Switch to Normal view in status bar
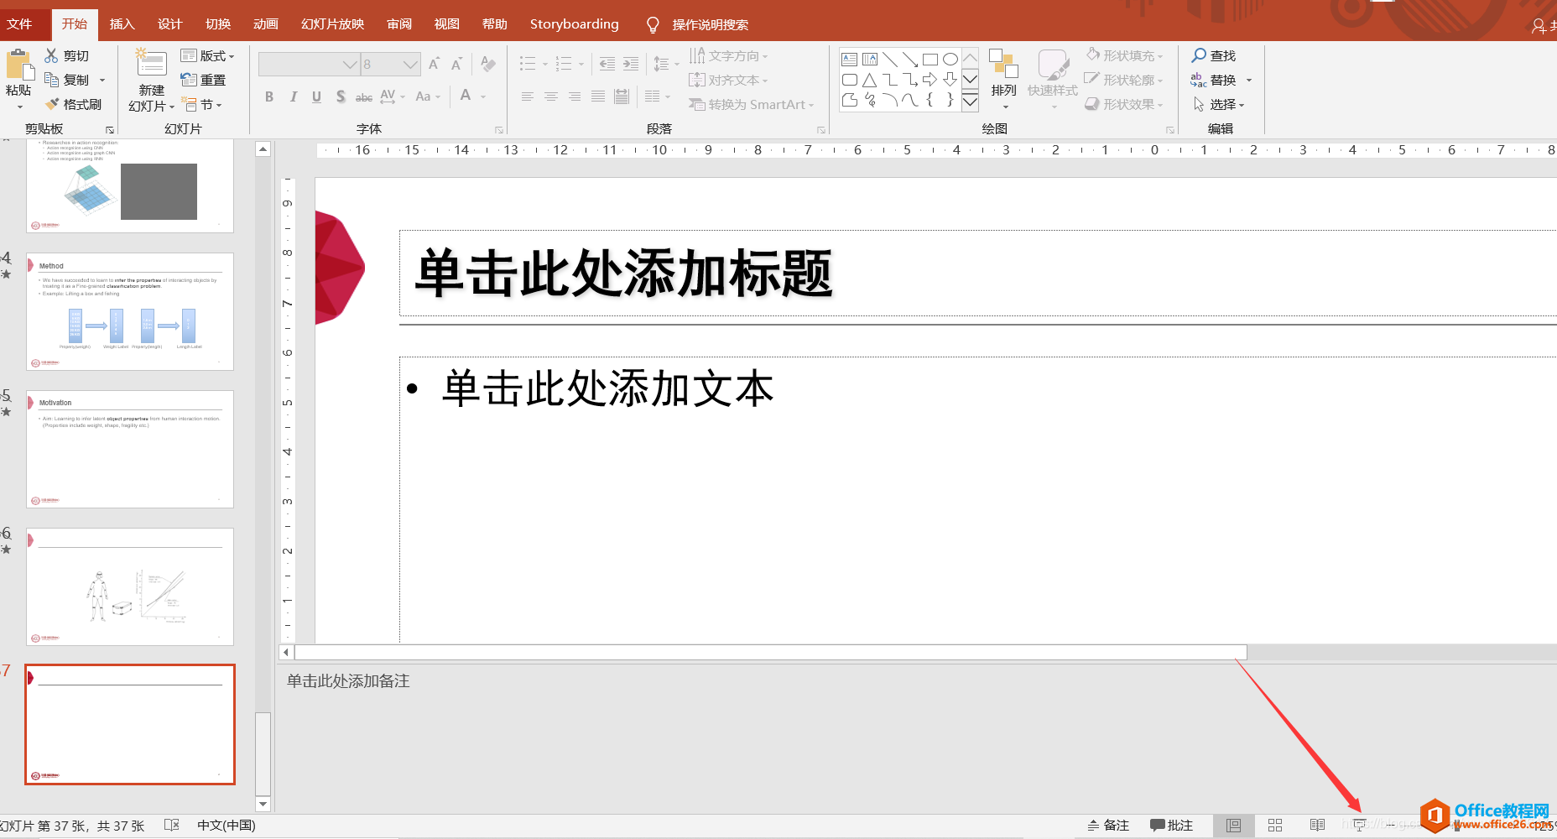This screenshot has width=1557, height=839. (1233, 826)
